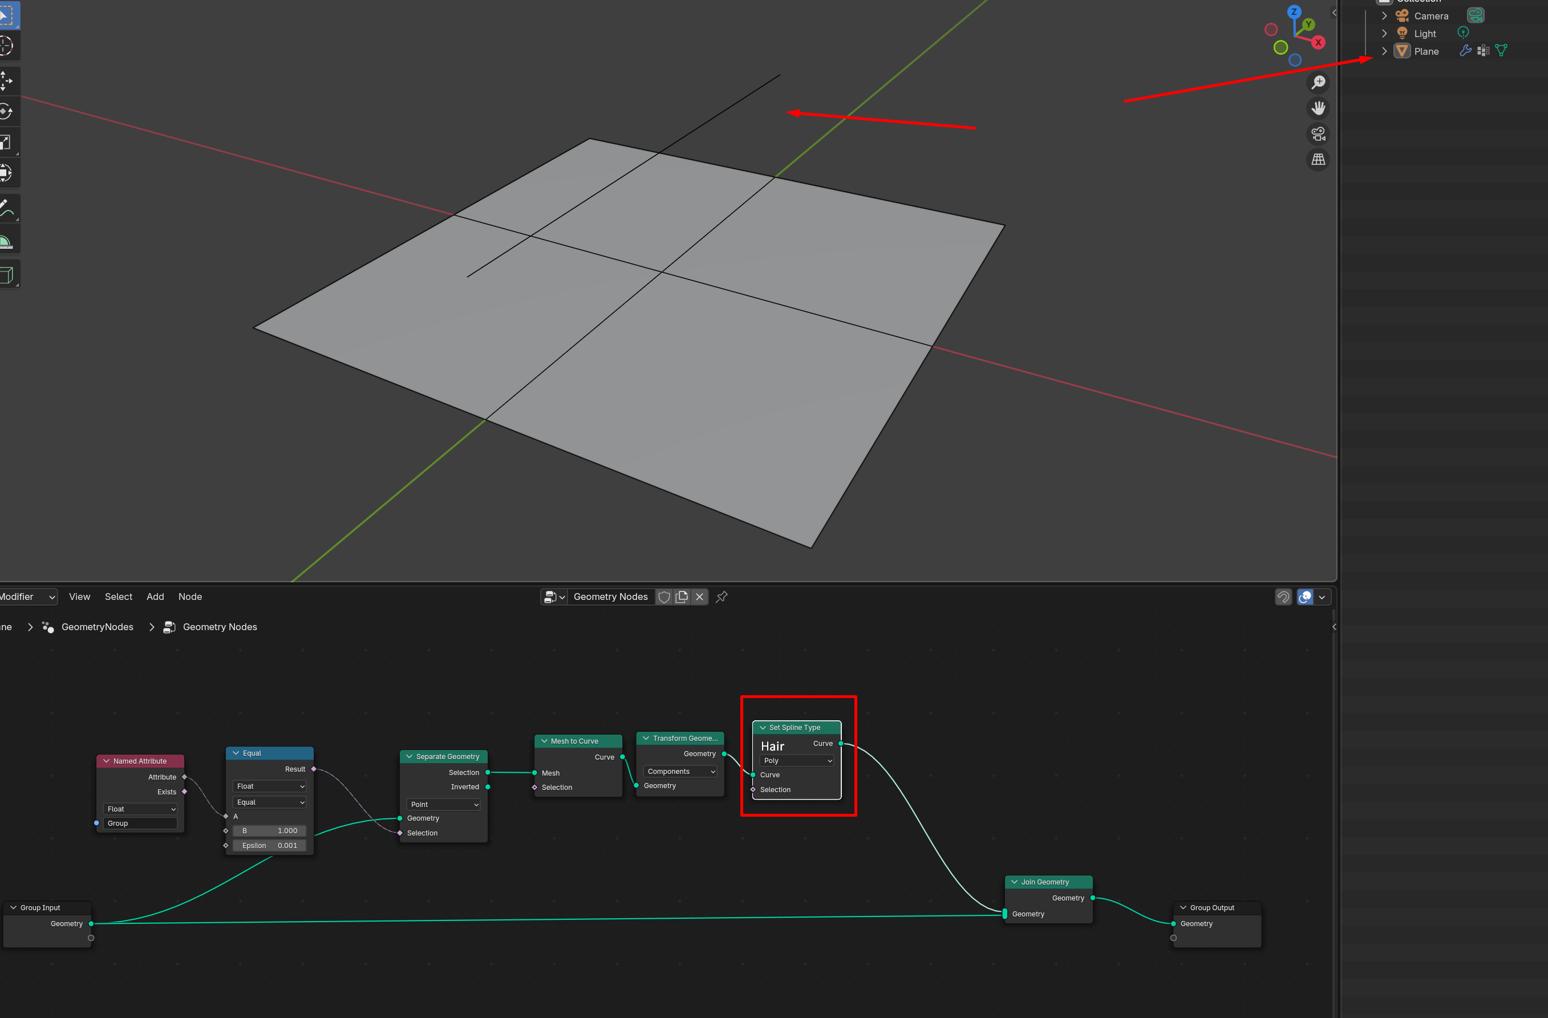This screenshot has height=1018, width=1548.
Task: Duplicate the Geometry Nodes tree
Action: (682, 597)
